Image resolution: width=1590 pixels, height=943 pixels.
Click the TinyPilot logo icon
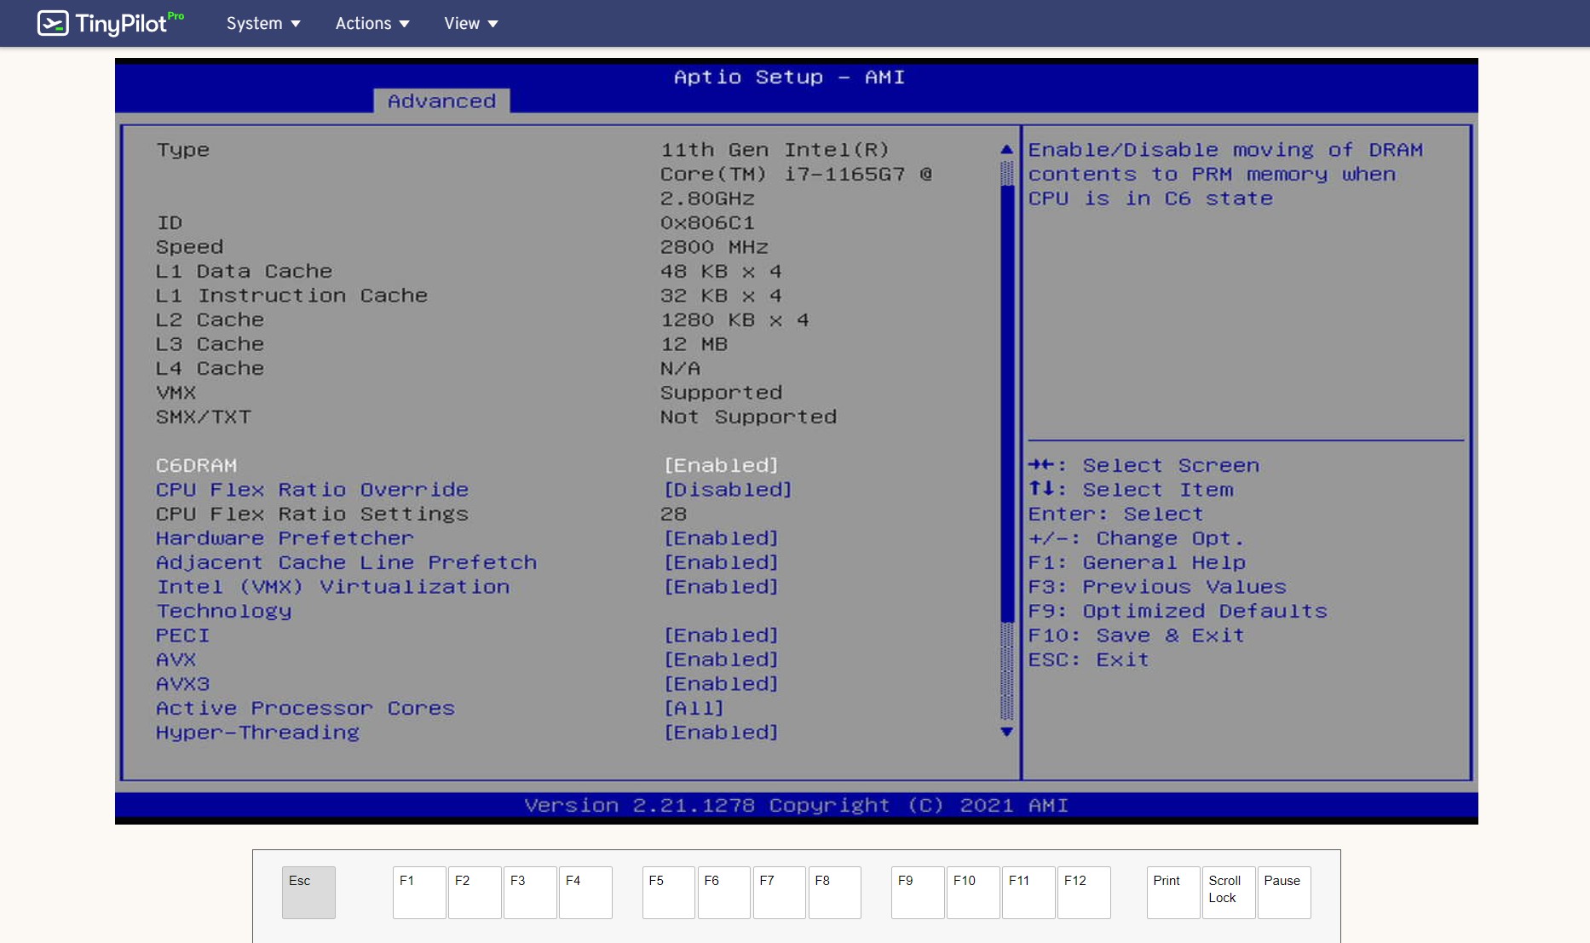pos(53,23)
